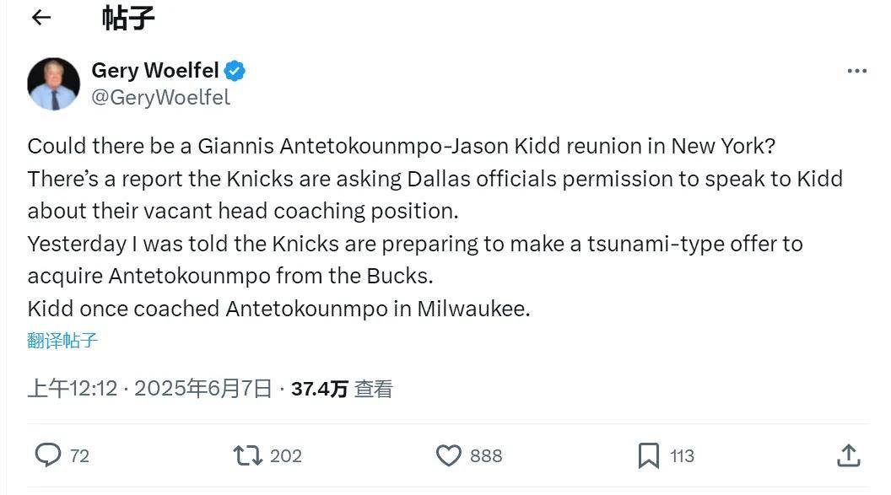
Task: Bookmark this post
Action: pyautogui.click(x=648, y=455)
